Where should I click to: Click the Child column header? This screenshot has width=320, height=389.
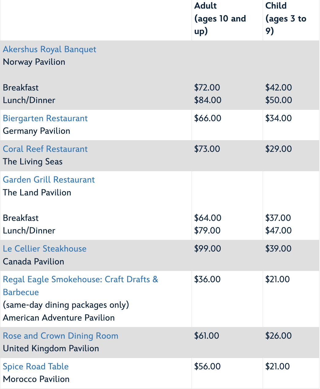click(x=285, y=18)
